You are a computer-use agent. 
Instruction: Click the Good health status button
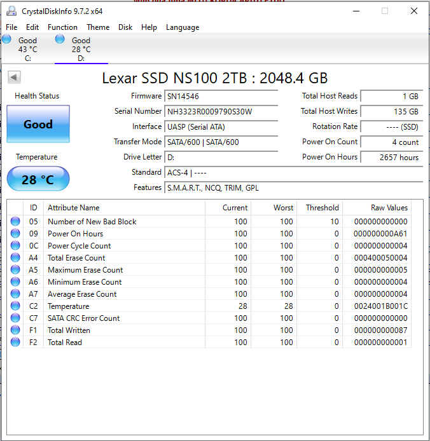pos(38,125)
